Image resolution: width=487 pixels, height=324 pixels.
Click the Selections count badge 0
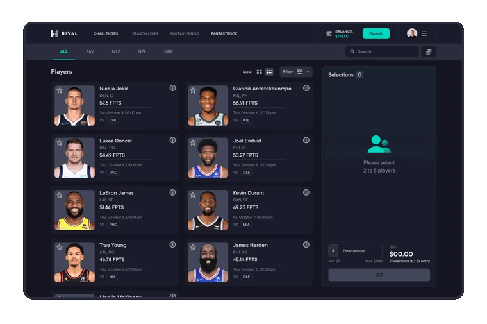click(359, 75)
